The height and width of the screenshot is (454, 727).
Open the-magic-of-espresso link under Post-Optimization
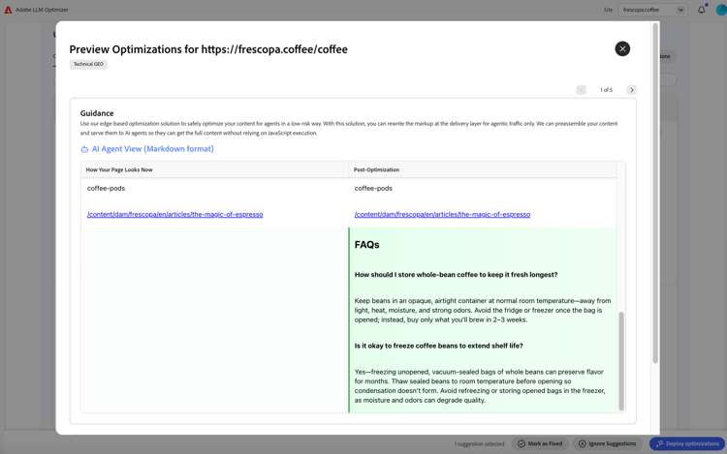coord(442,214)
